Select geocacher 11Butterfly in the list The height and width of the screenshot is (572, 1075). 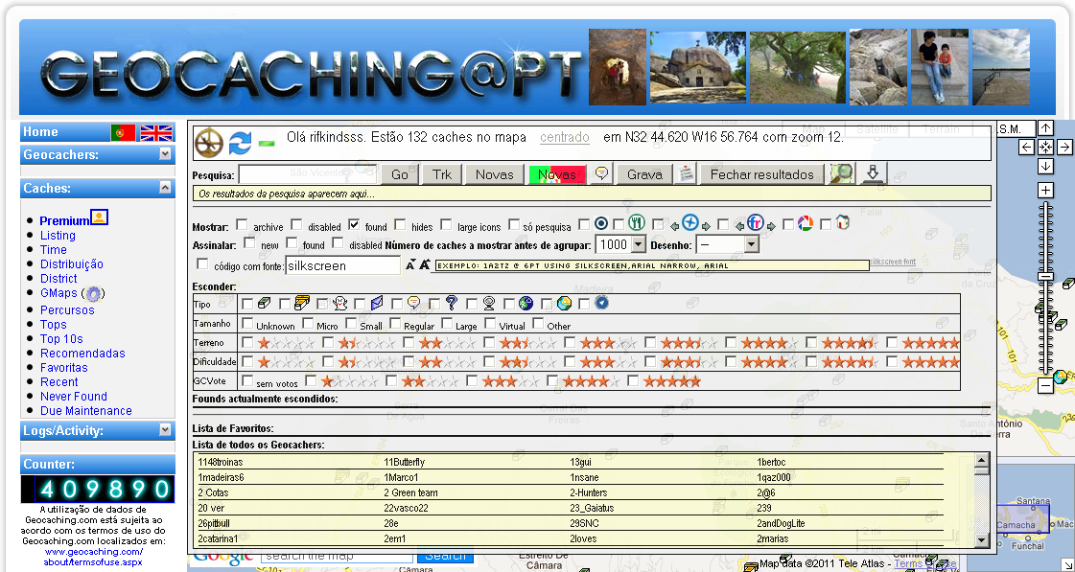405,463
